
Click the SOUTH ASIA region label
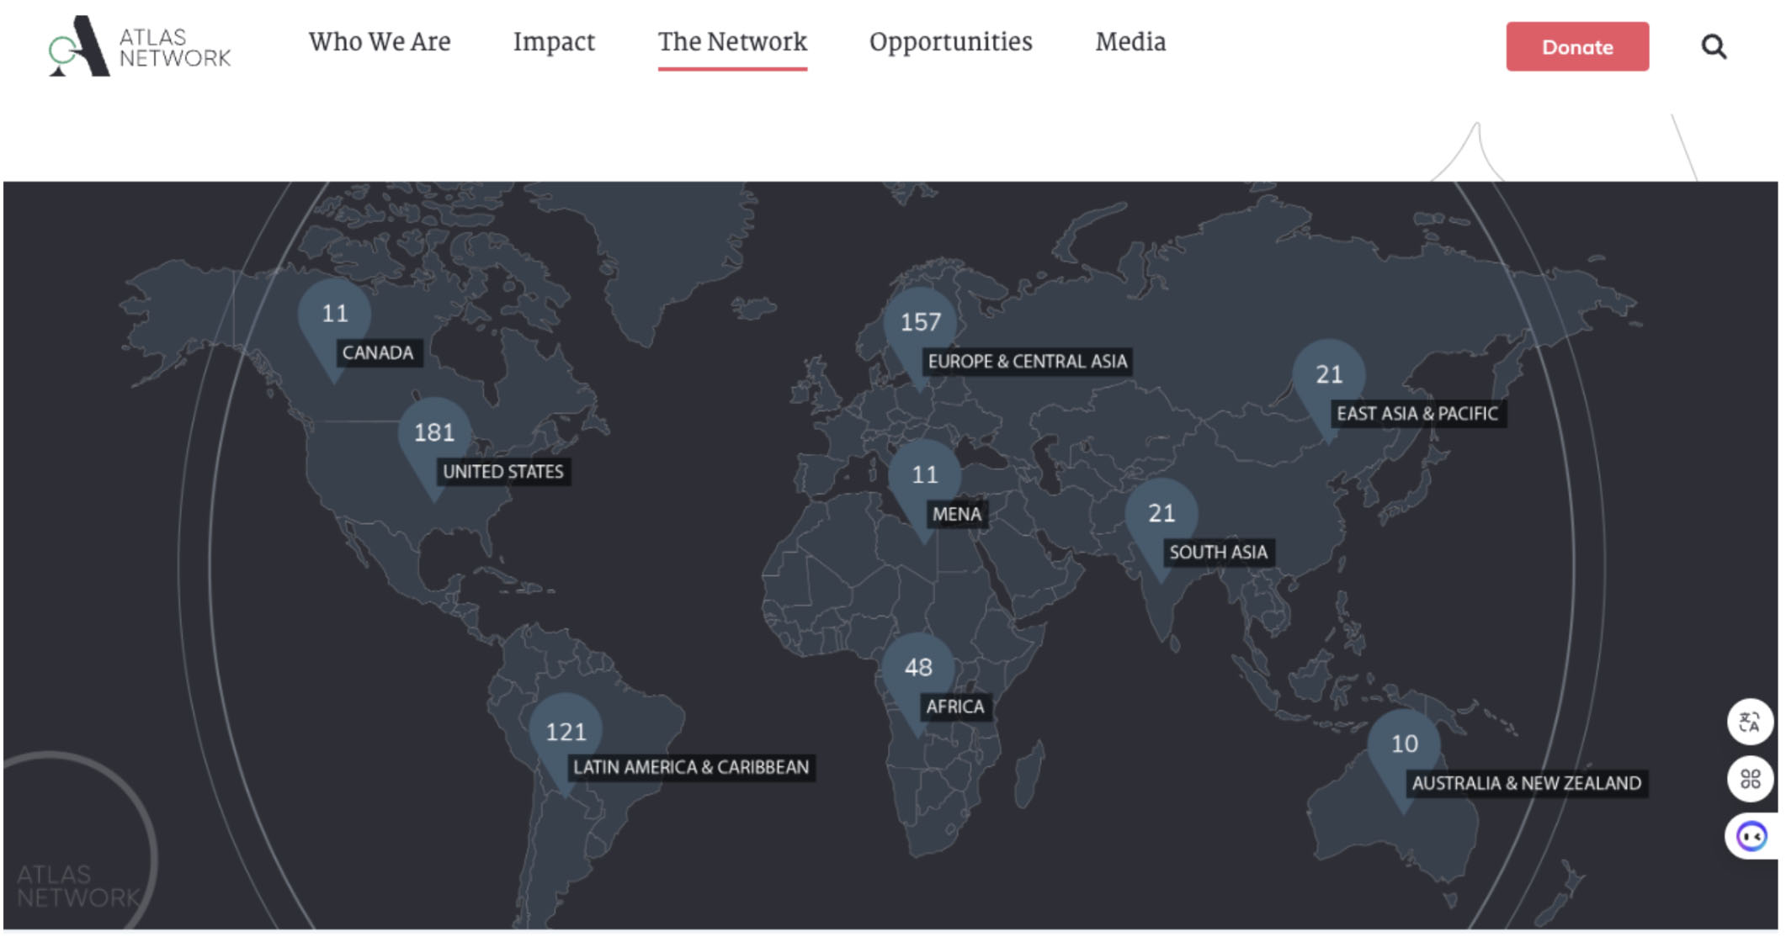point(1218,552)
